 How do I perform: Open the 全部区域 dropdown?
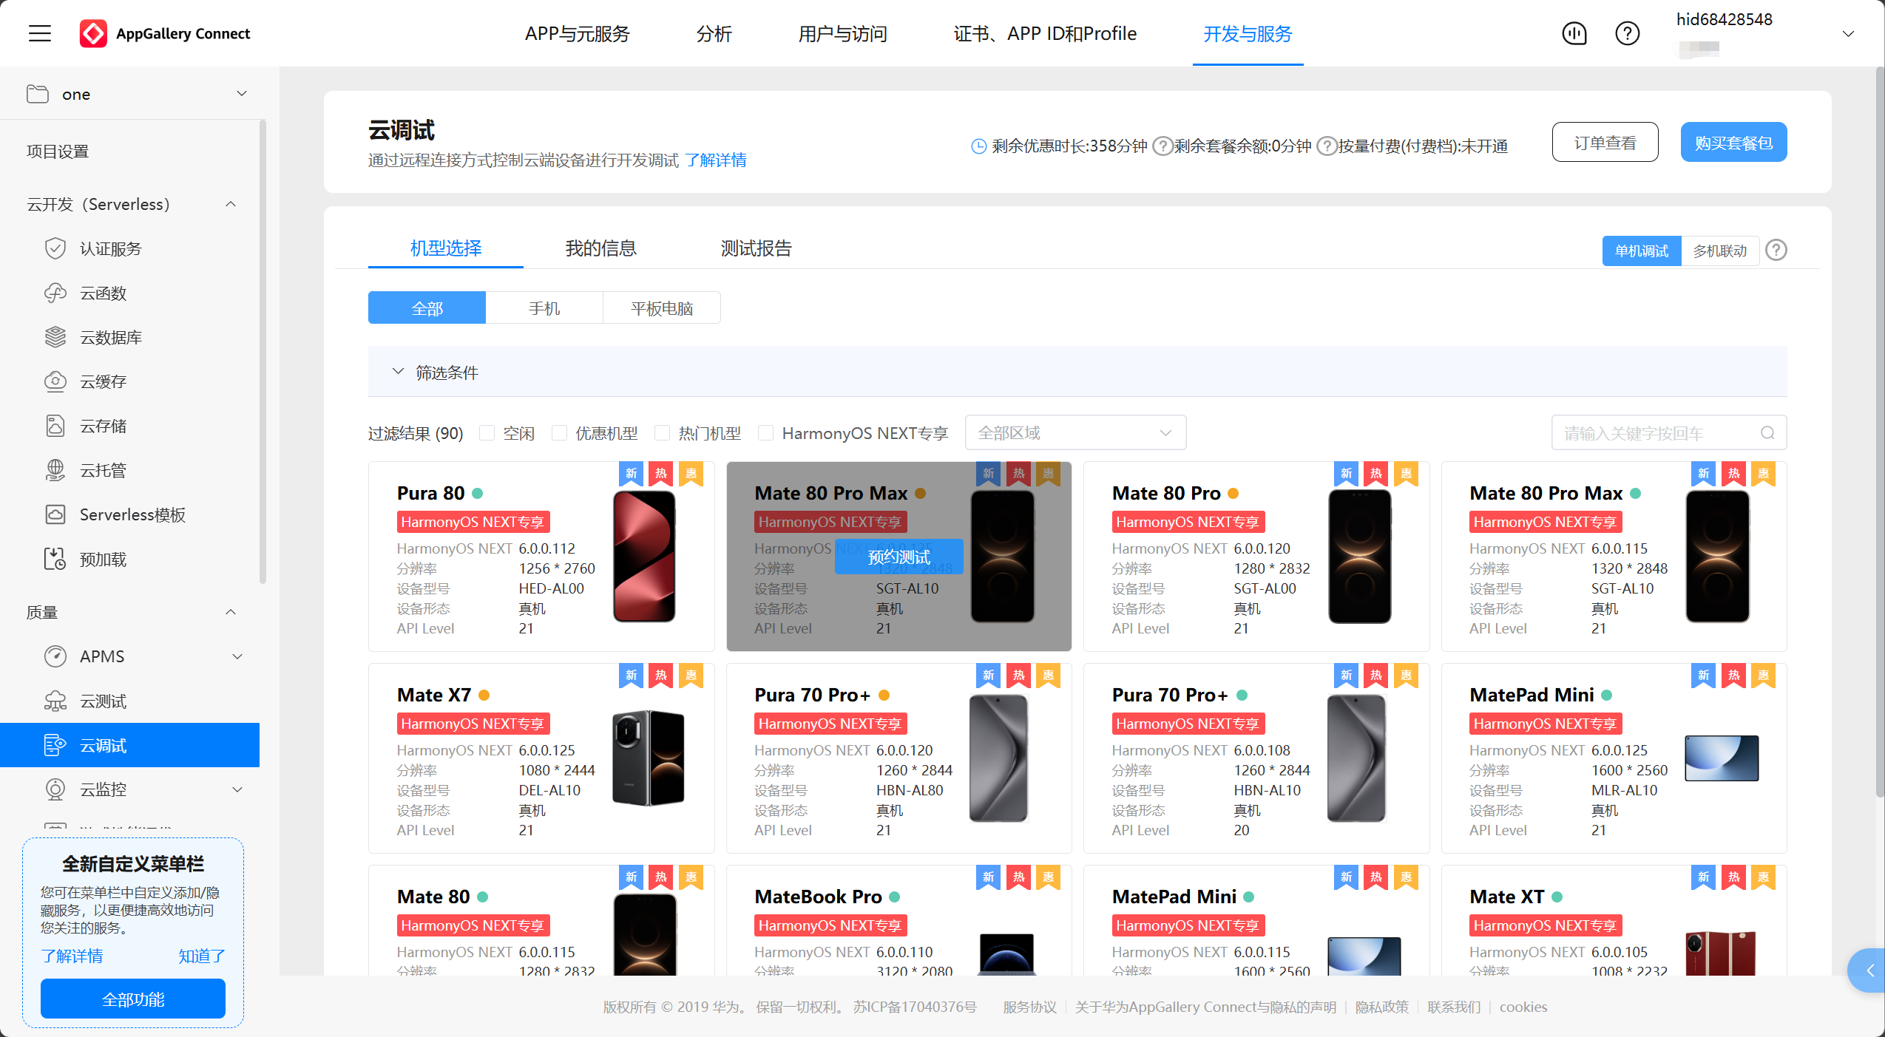pyautogui.click(x=1075, y=433)
